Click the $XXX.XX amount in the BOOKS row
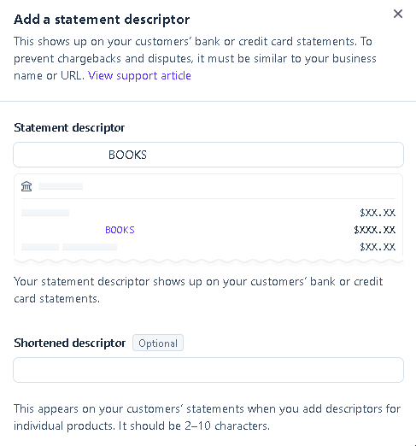 (374, 230)
